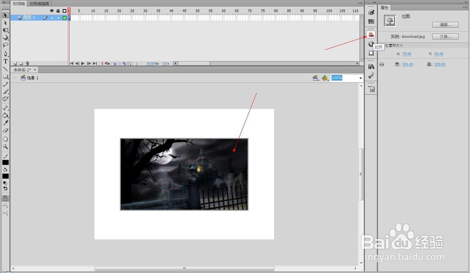Toggle visibility of all layers (eye icon)

(52, 11)
